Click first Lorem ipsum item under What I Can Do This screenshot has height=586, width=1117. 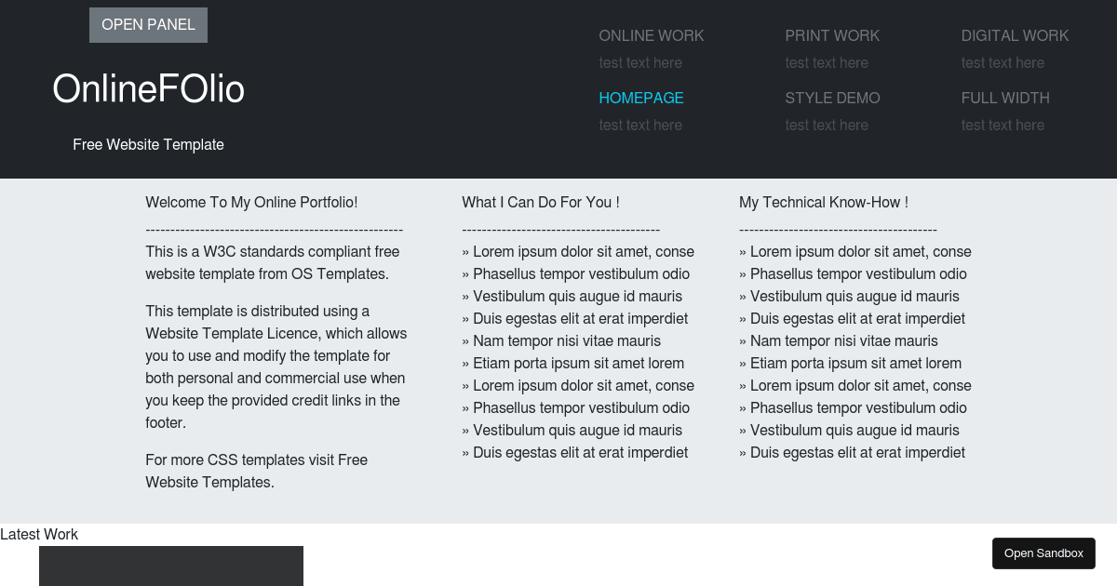pyautogui.click(x=578, y=251)
